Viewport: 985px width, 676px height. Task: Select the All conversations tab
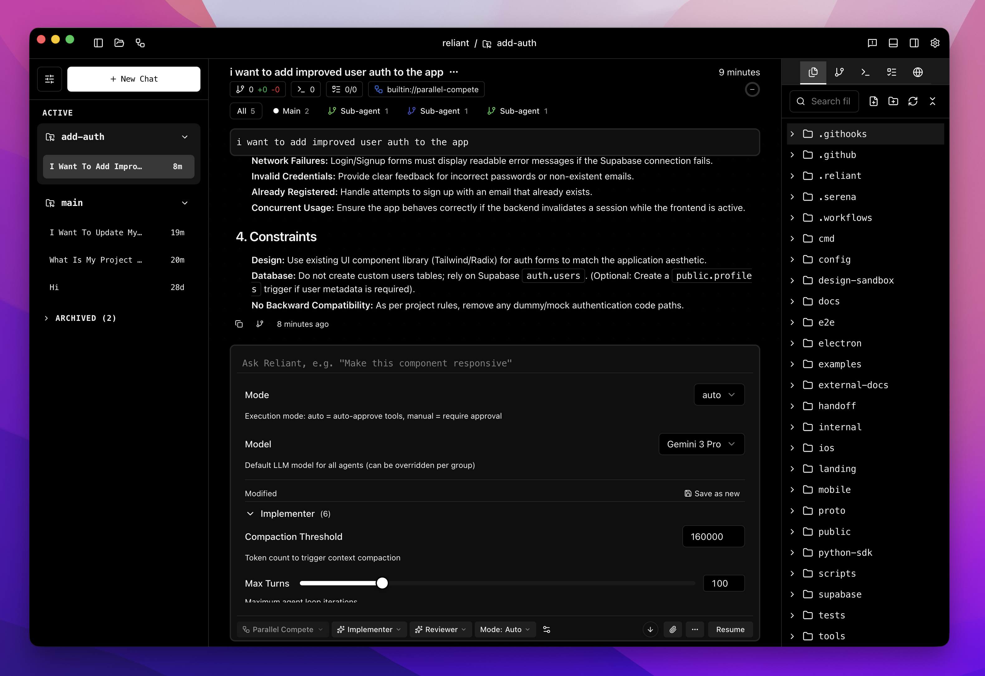(245, 111)
